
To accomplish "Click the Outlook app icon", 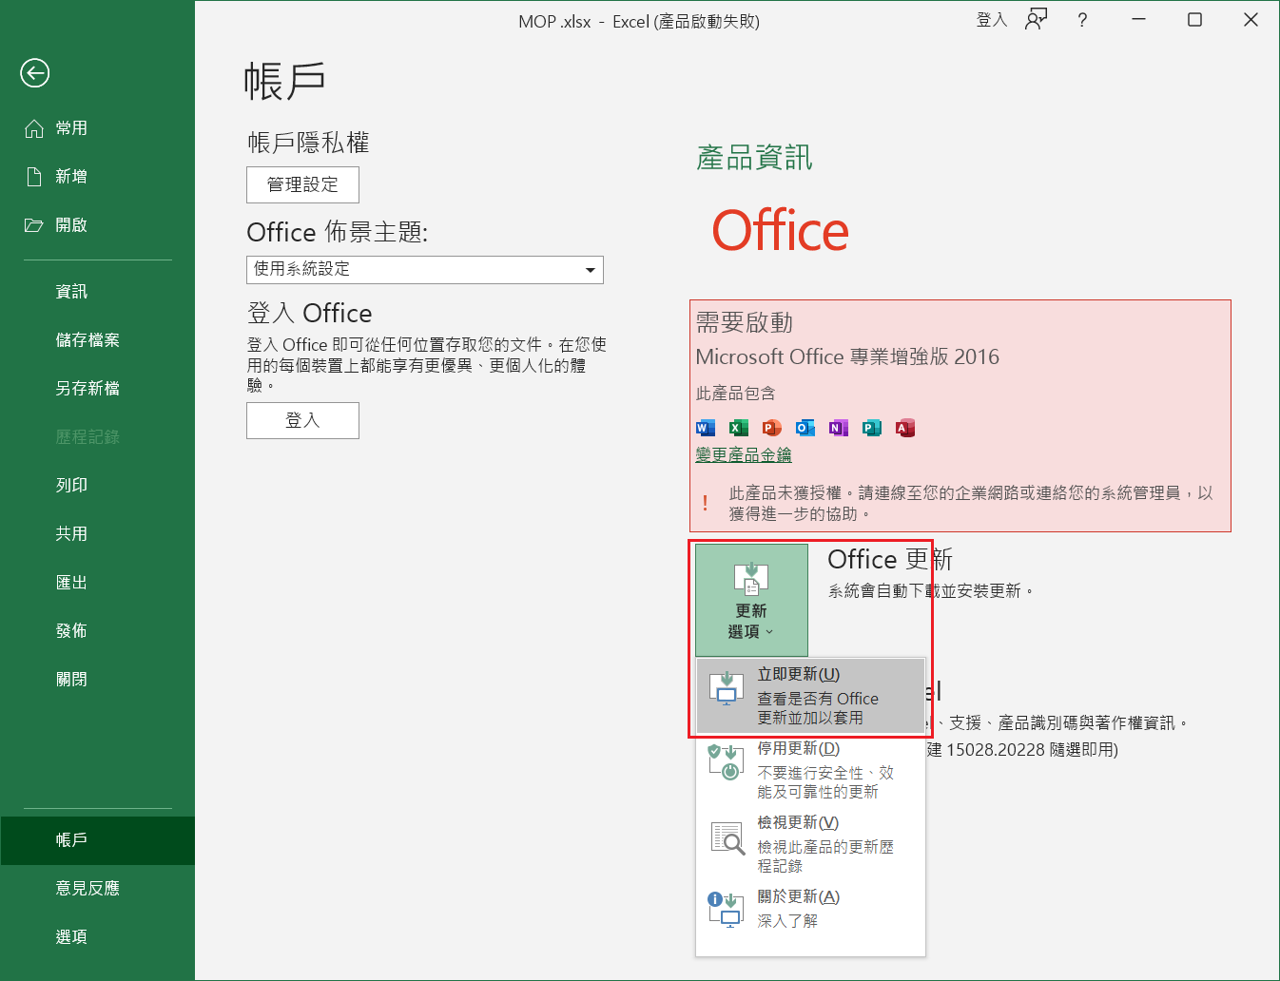I will tap(805, 428).
